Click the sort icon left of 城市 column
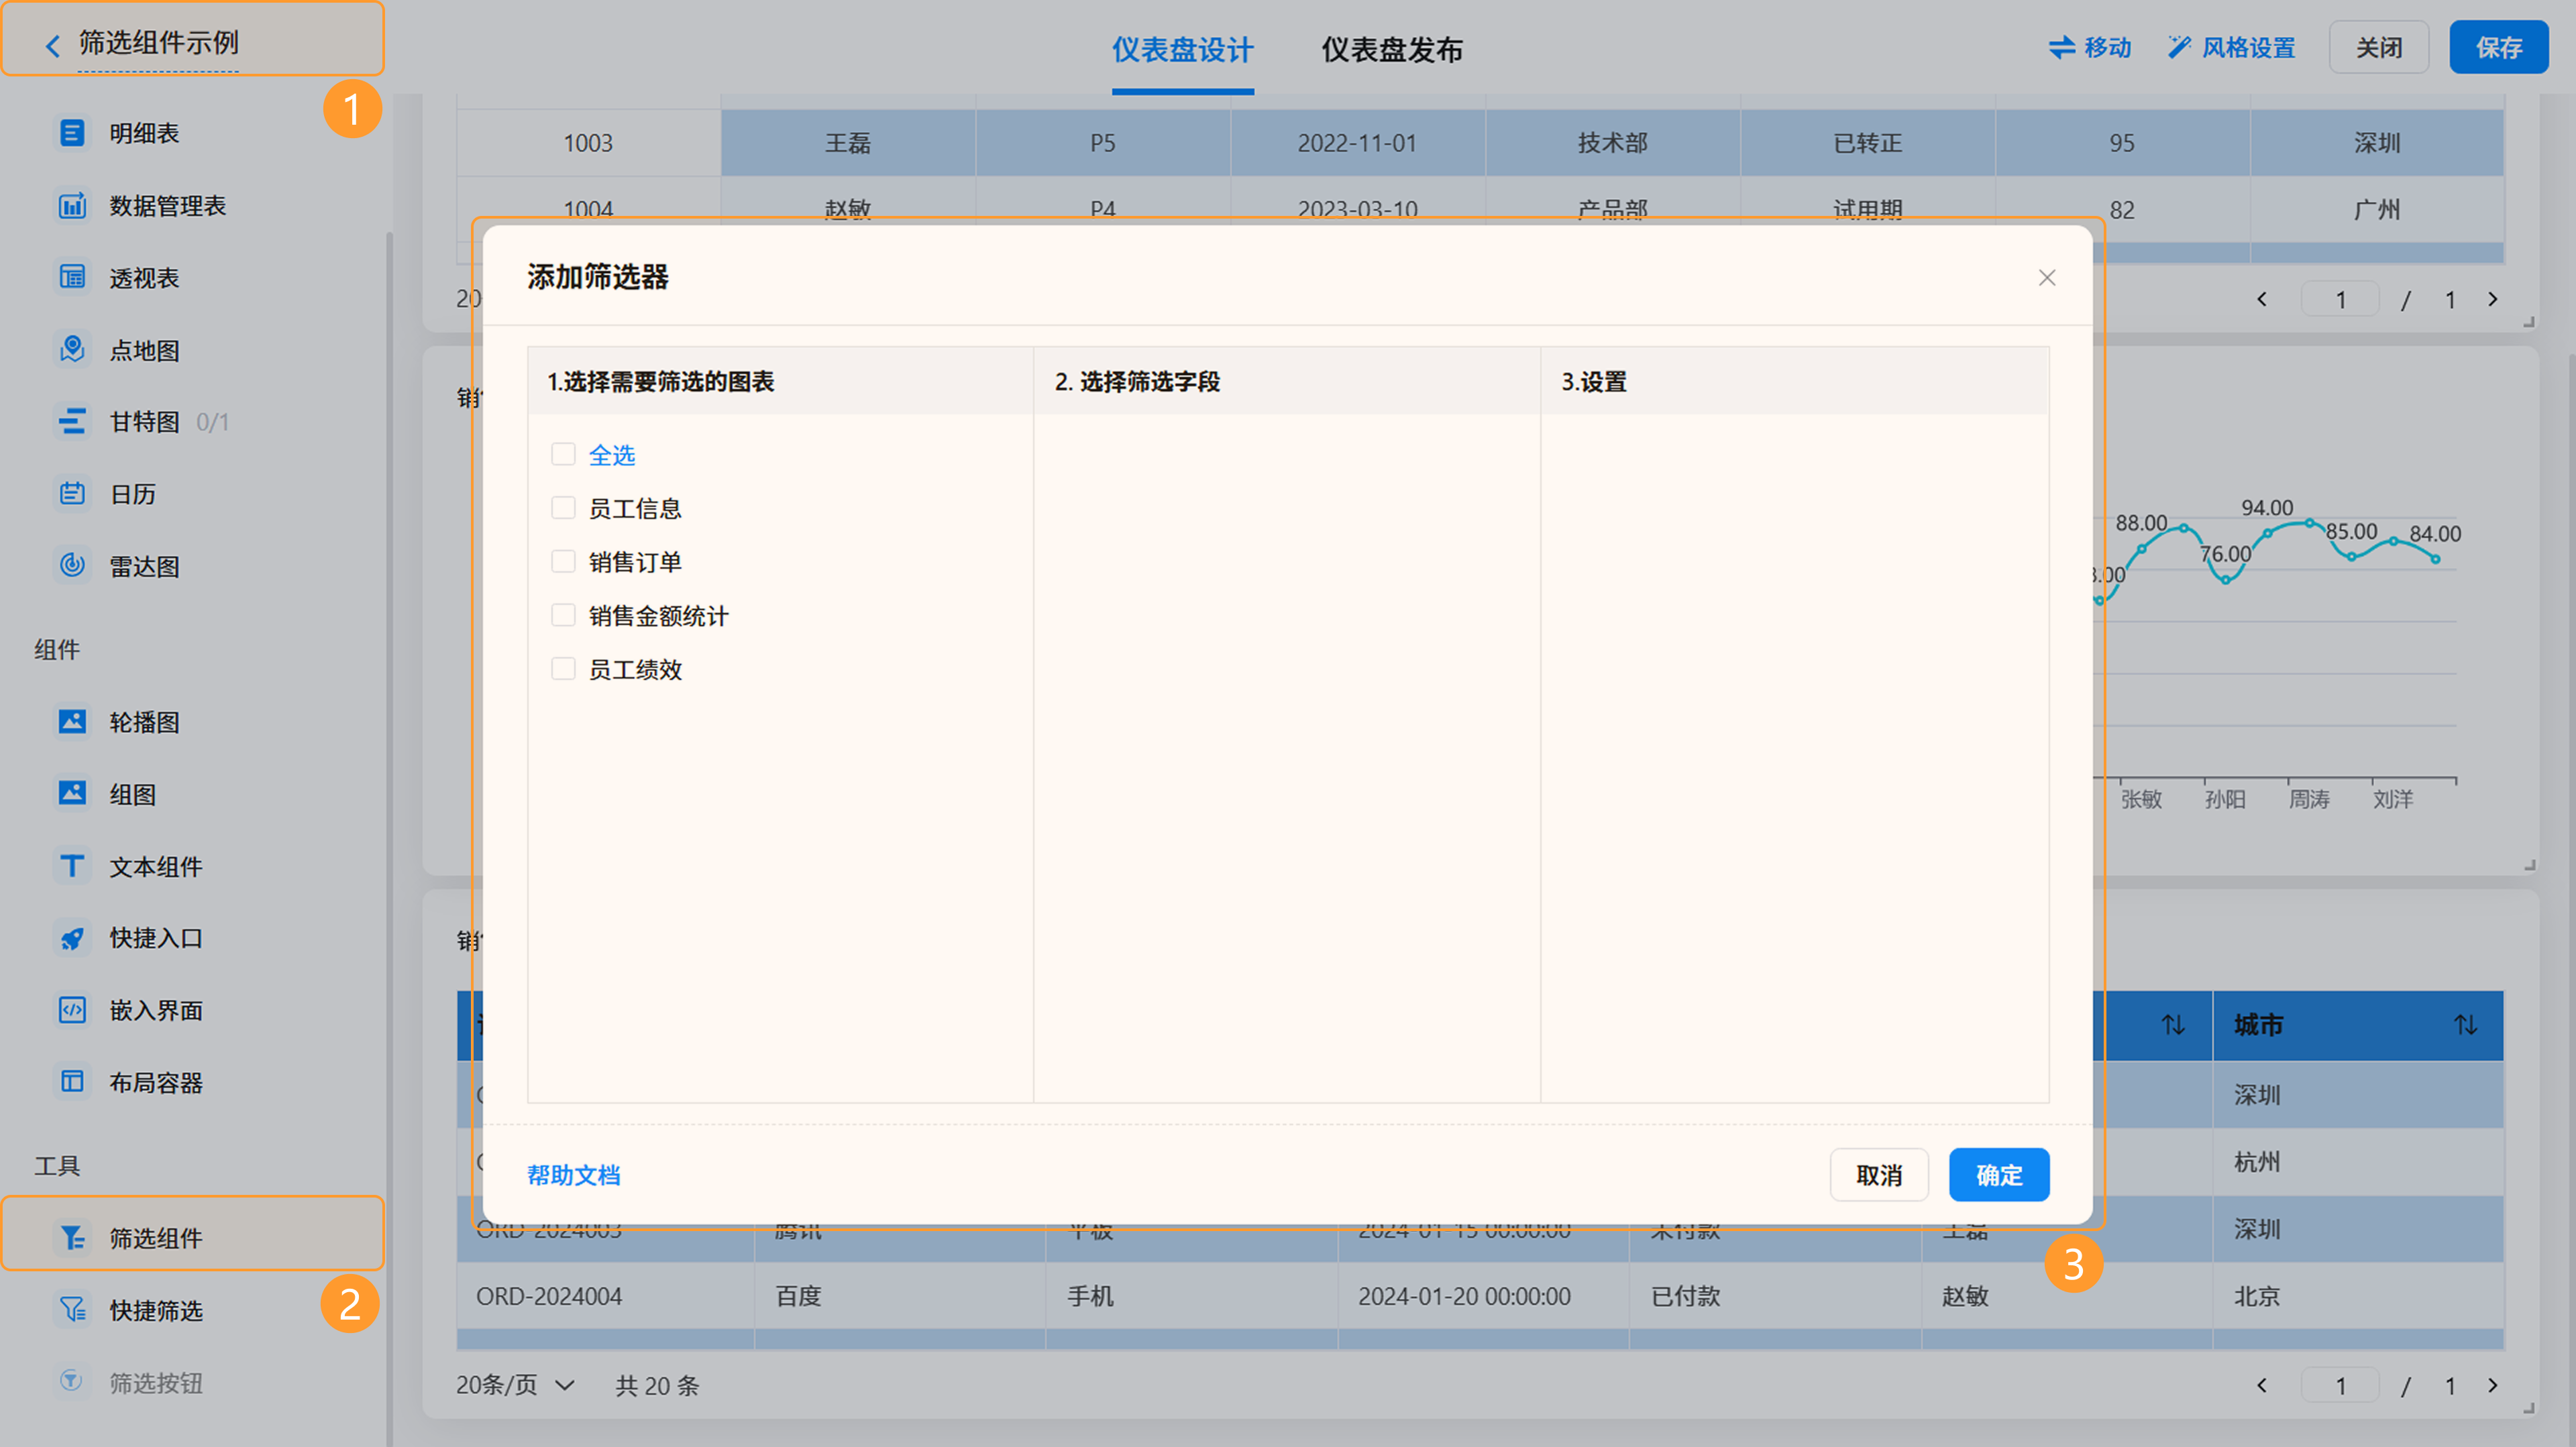The image size is (2576, 1447). pos(2173,1025)
